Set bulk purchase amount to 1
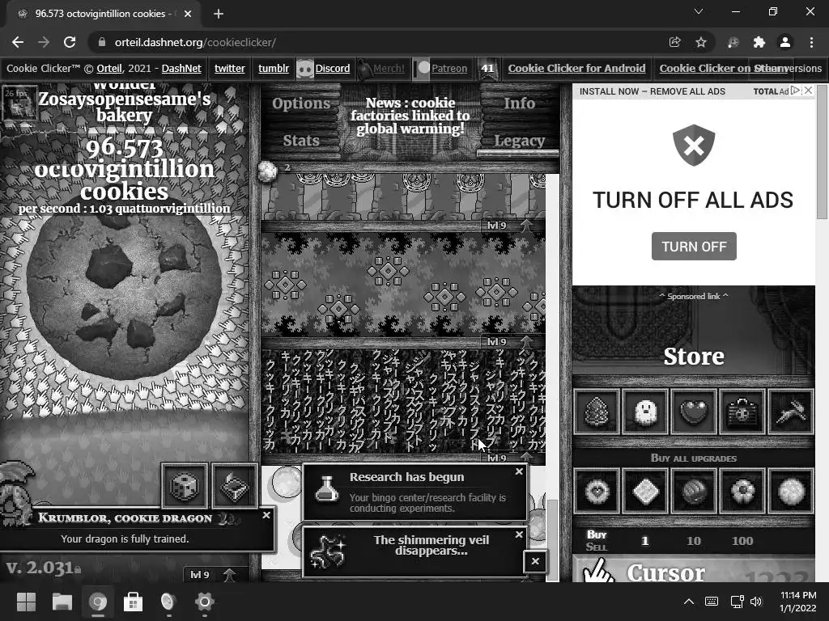This screenshot has width=829, height=621. [644, 541]
